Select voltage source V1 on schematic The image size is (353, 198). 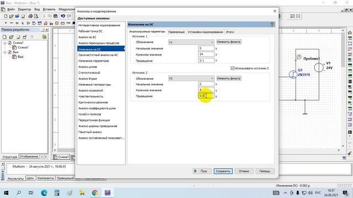coord(319,68)
